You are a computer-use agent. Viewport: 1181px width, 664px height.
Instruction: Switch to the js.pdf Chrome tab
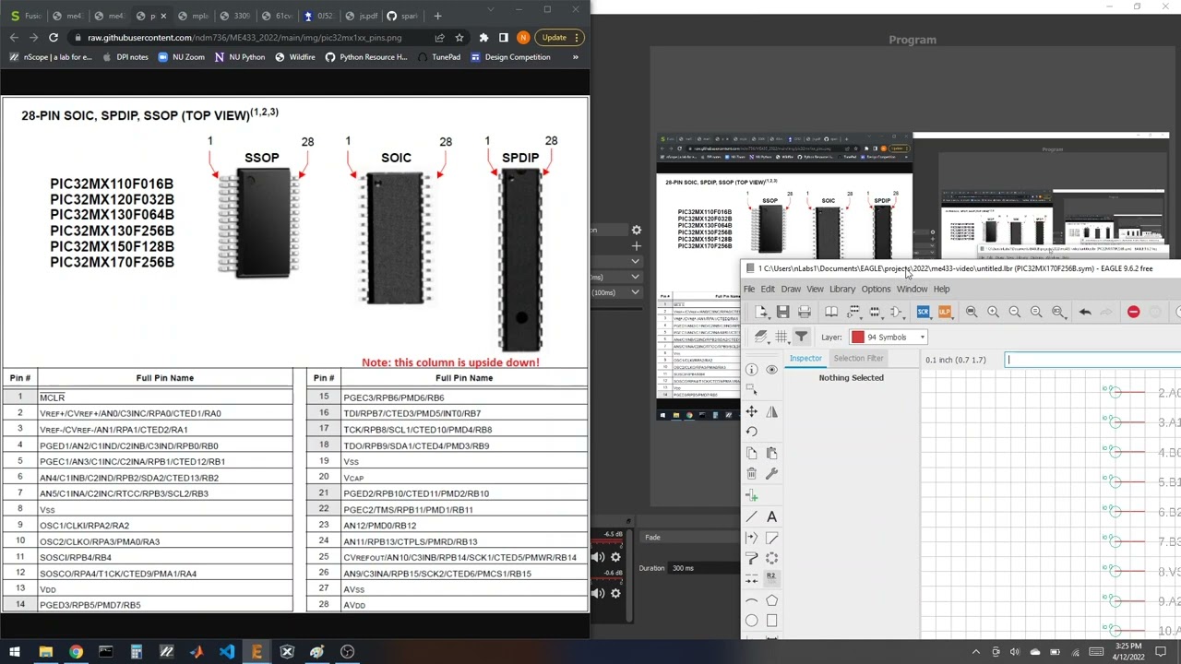(x=362, y=16)
